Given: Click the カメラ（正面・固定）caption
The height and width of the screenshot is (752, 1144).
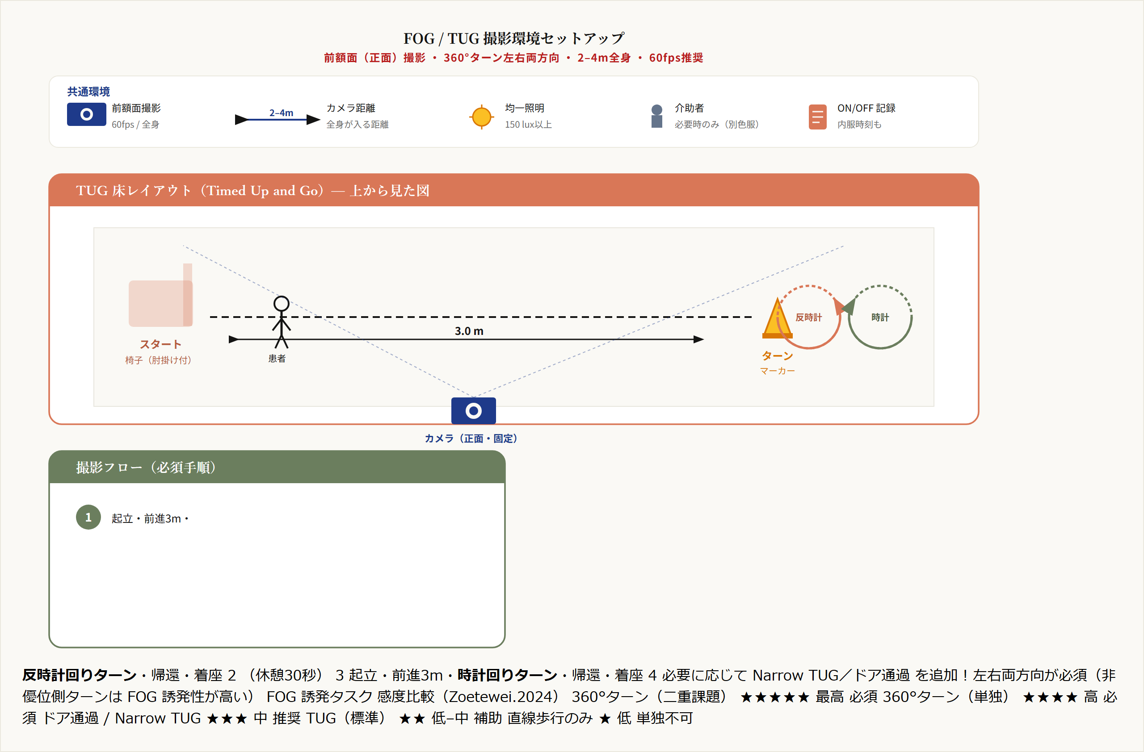Looking at the screenshot, I should tap(471, 438).
